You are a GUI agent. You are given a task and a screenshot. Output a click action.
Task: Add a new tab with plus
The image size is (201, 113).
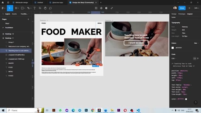click(101, 3)
